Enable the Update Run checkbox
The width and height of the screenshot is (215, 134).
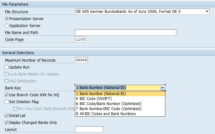click(7, 67)
